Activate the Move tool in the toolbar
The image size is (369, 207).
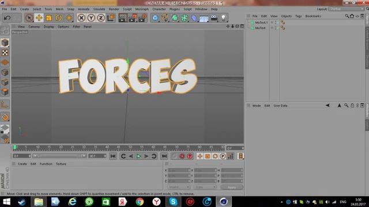click(x=39, y=18)
